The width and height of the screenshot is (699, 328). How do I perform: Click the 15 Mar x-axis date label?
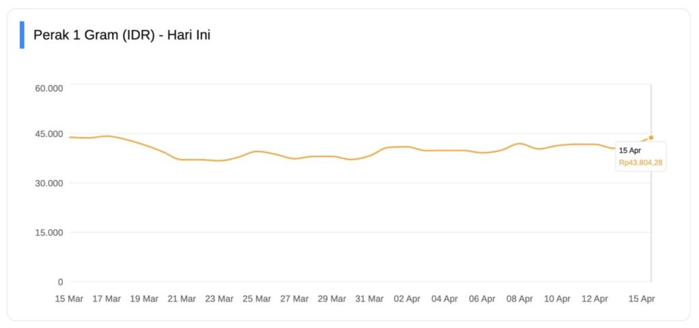(69, 299)
